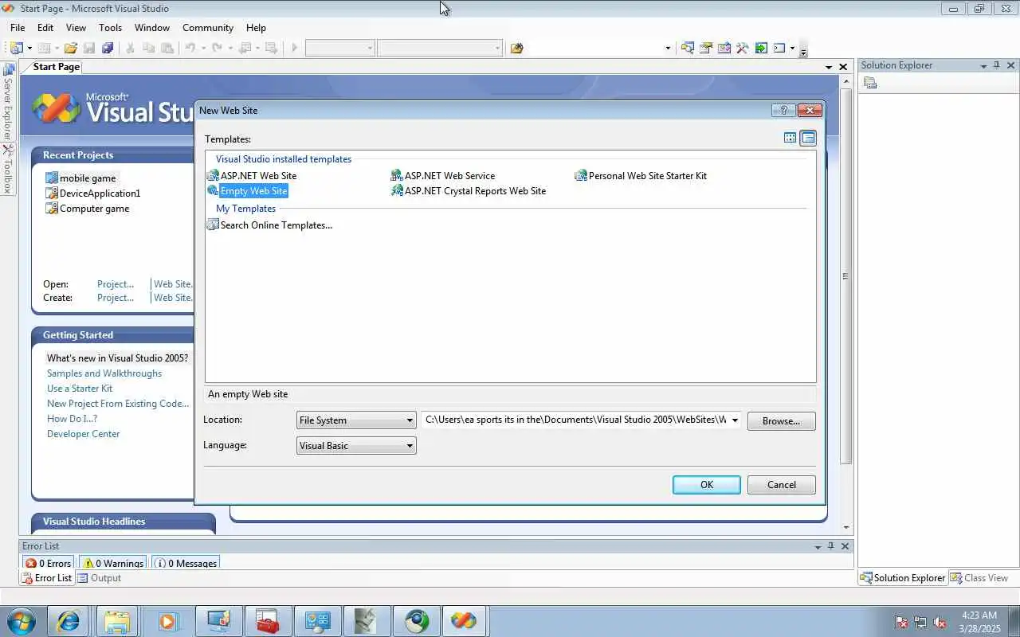Screen dimensions: 1020x637
Task: Open the Toolbox toolbar icon
Action: pos(743,48)
